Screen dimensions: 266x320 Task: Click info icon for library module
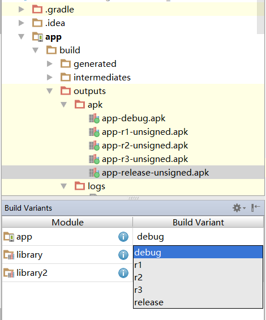coord(123,255)
